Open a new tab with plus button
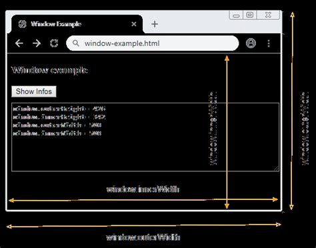The width and height of the screenshot is (316, 248). coord(155,24)
